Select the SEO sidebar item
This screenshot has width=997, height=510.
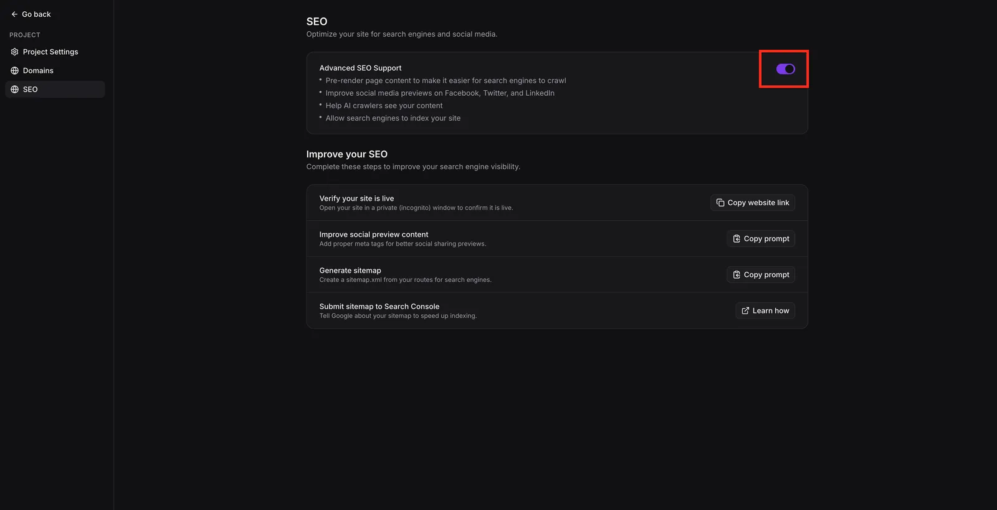(55, 89)
